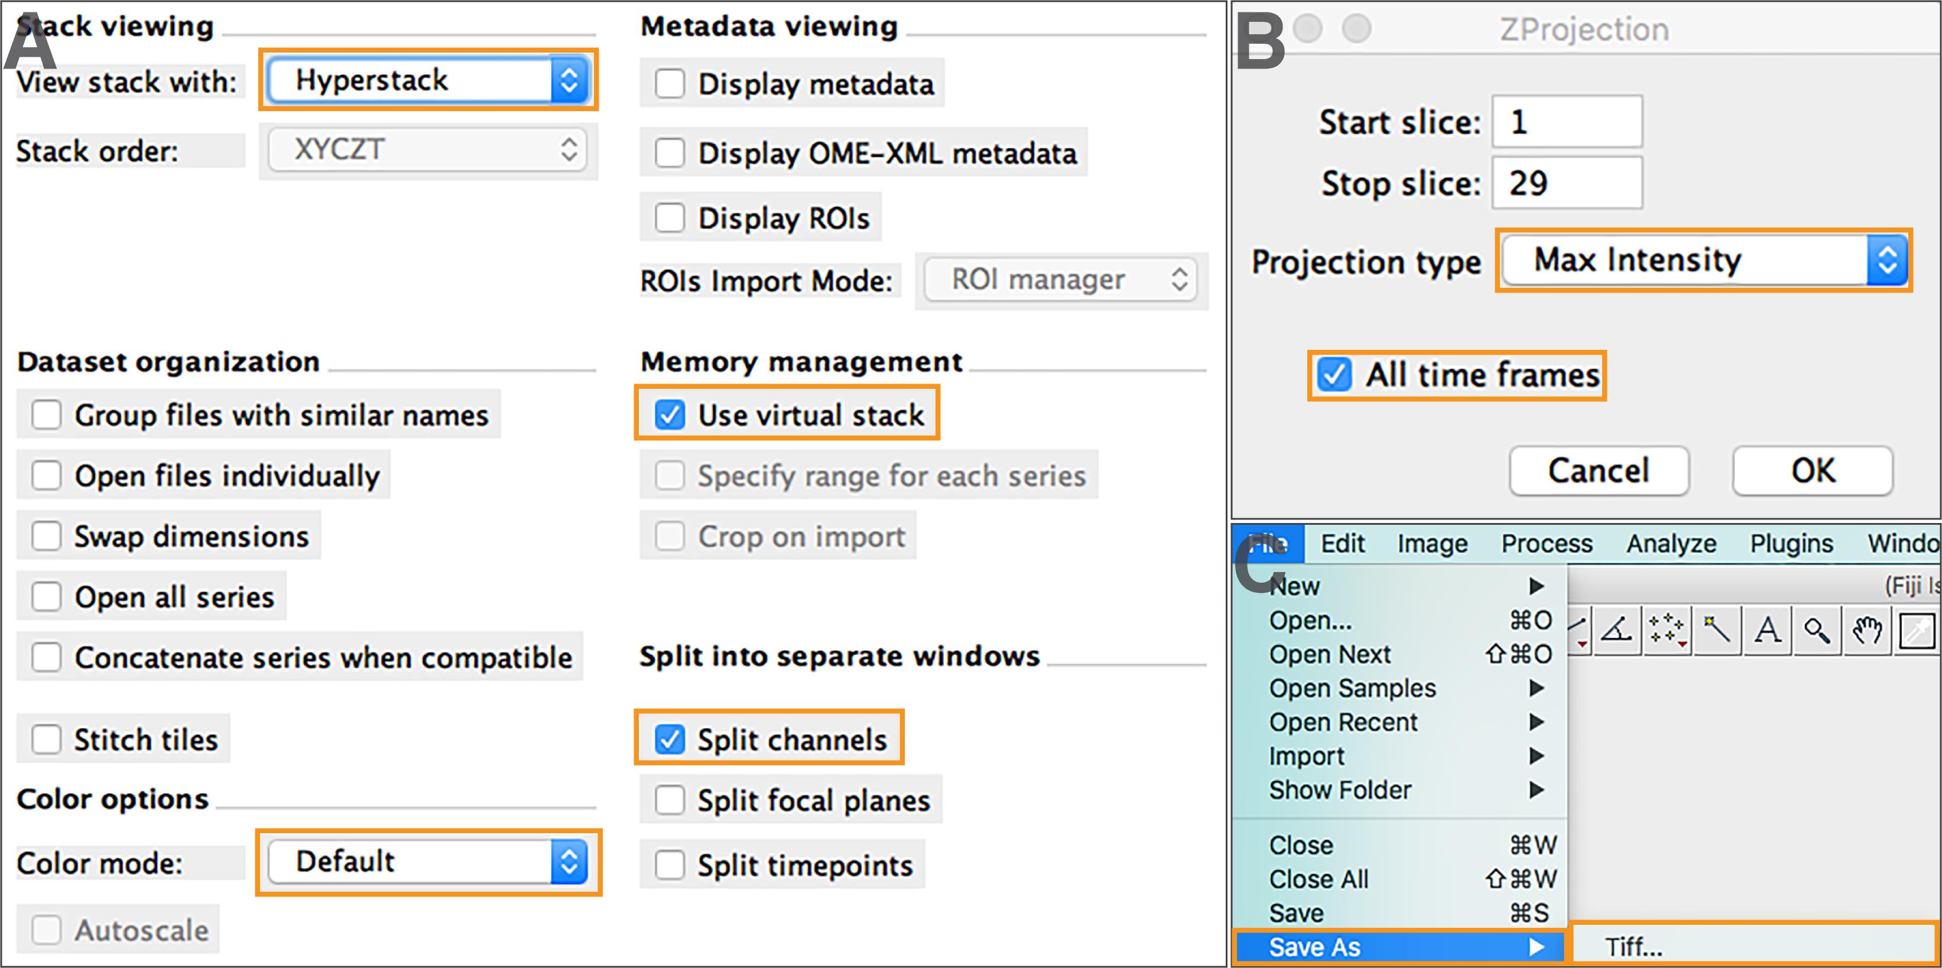1942x968 pixels.
Task: Select the Color picker dropper tool
Action: tap(1917, 629)
